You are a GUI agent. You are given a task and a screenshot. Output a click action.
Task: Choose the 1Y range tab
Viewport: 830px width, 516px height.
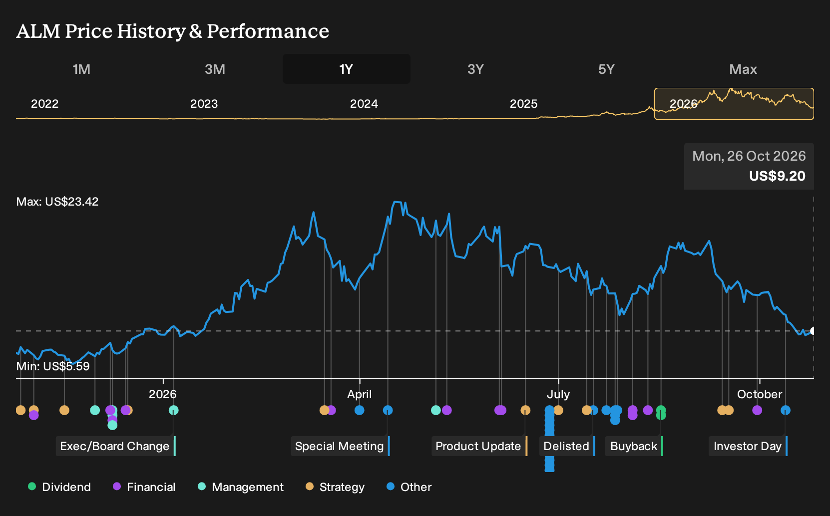coord(347,69)
